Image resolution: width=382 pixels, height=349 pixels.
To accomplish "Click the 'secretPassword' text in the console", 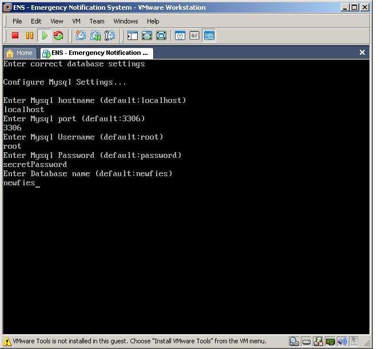I will 35,165.
